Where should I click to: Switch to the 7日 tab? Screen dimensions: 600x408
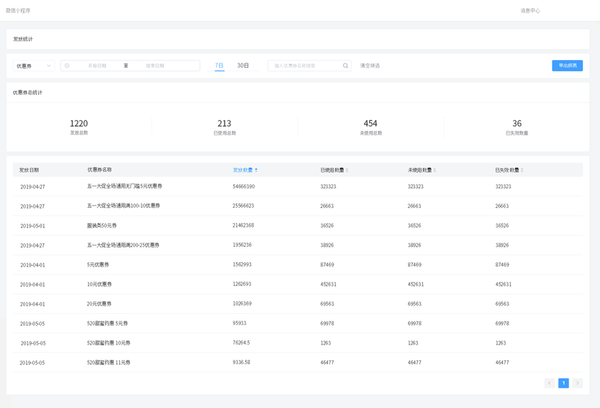219,66
